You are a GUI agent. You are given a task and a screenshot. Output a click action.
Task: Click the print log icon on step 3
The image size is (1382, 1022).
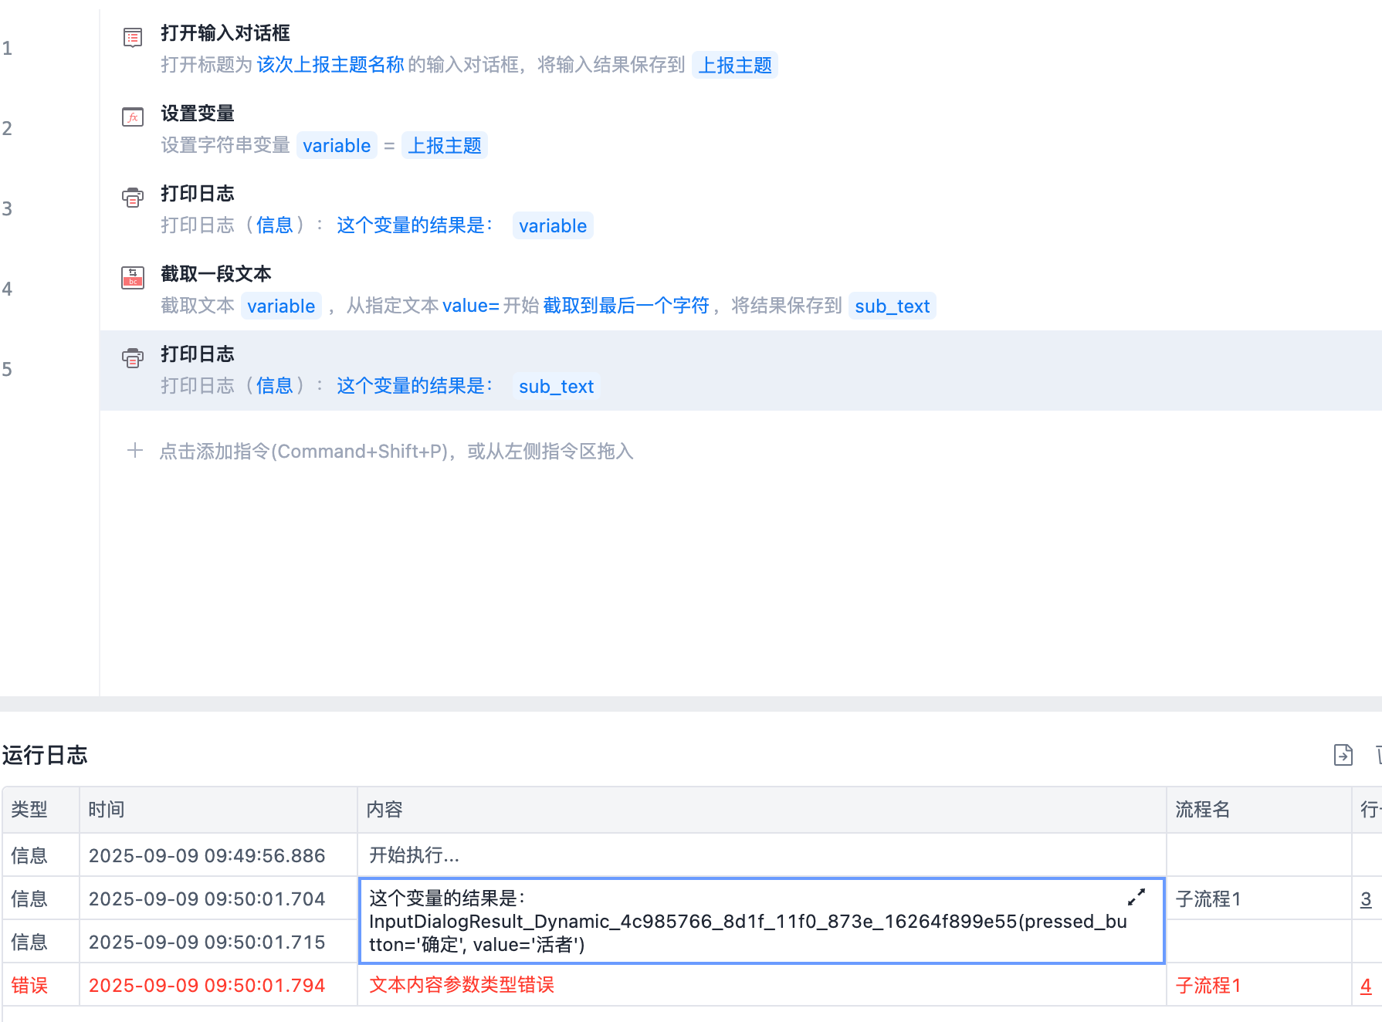(133, 198)
